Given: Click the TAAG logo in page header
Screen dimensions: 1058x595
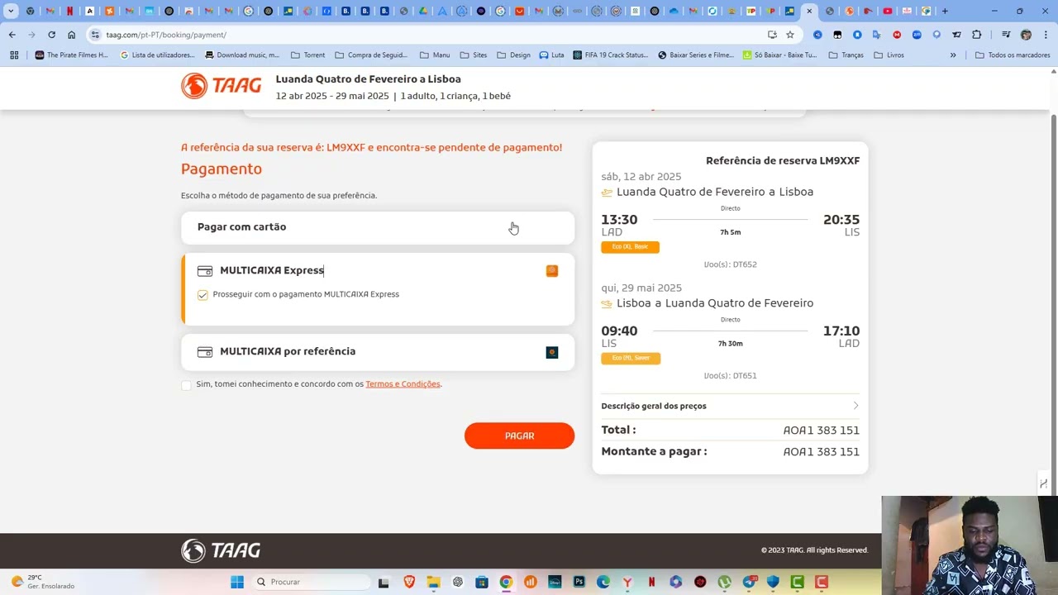Looking at the screenshot, I should [222, 85].
